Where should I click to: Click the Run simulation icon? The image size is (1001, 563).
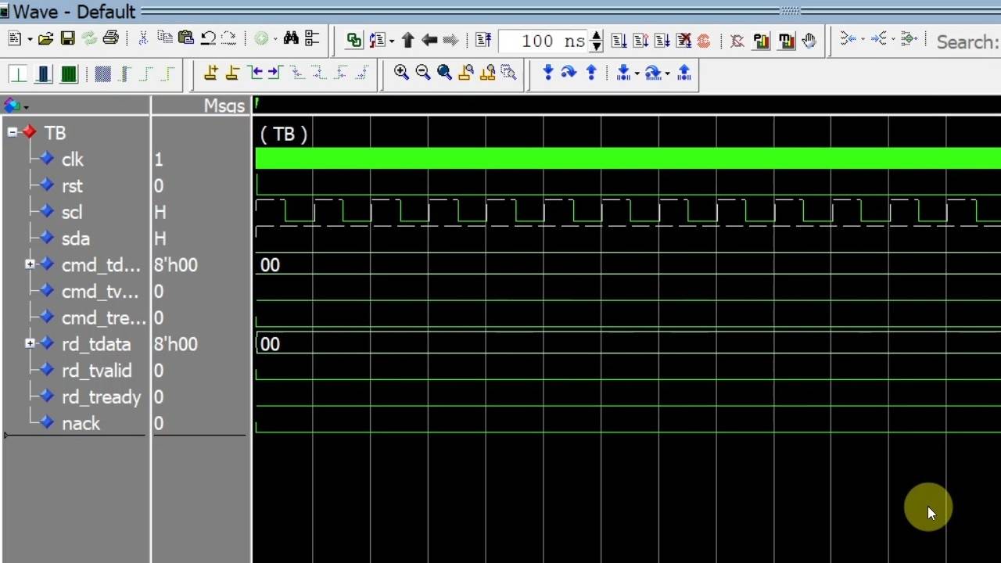(619, 40)
